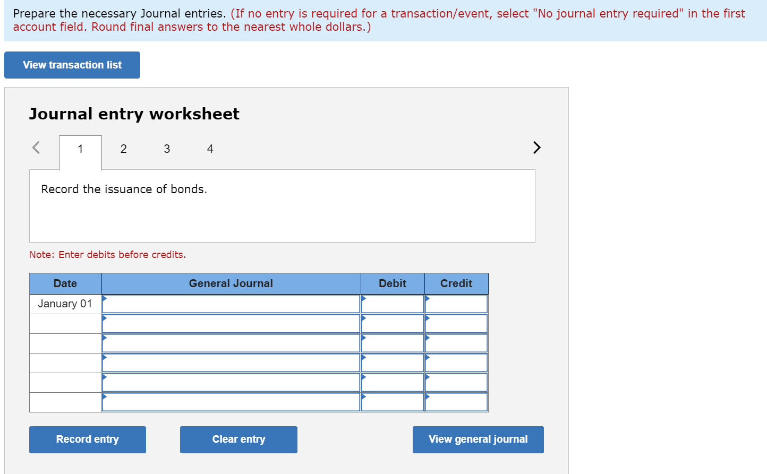Screen dimensions: 767x474
Task: Click the Record entry button
Action: click(x=87, y=439)
